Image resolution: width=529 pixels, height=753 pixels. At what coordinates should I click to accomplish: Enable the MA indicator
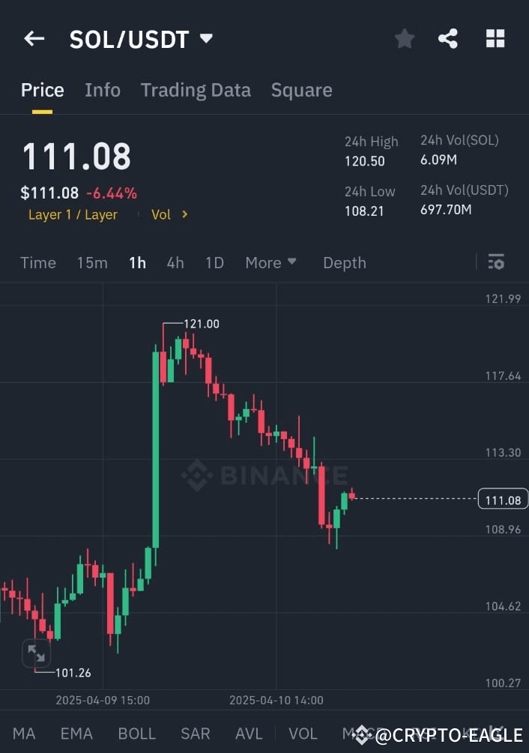click(24, 734)
